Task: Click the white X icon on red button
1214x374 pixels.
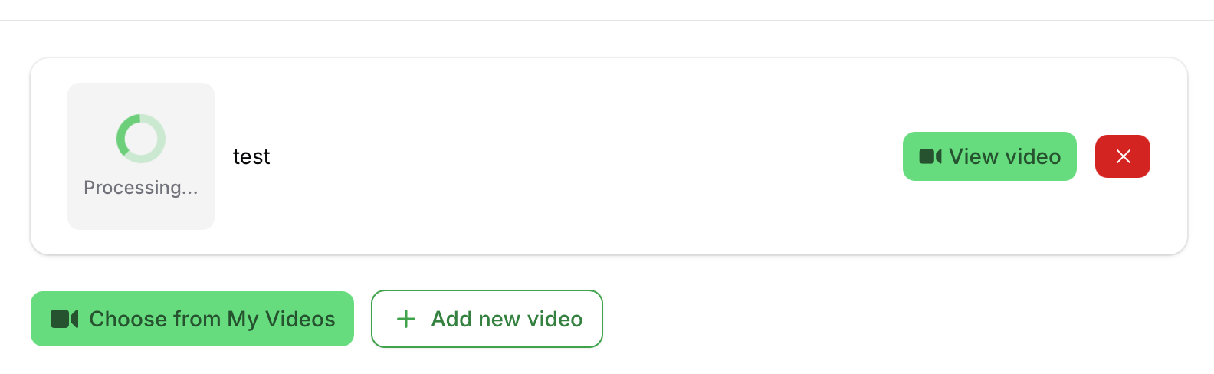Action: (1123, 156)
